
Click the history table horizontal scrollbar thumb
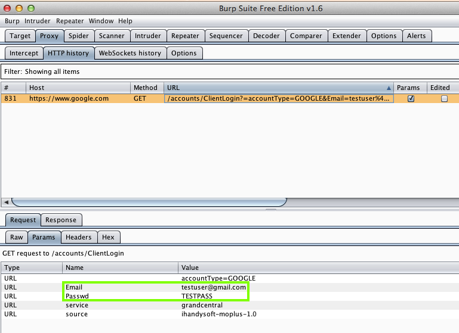149,202
